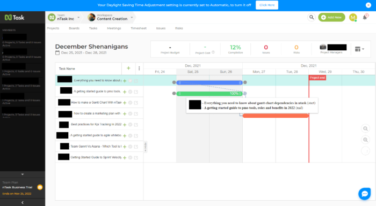Open details of 'Getting Started Guide to Sprint Velocity'
Image resolution: width=376 pixels, height=206 pixels.
(x=136, y=158)
